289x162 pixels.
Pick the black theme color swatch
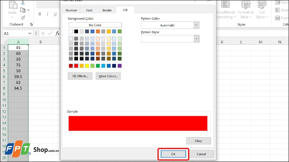pyautogui.click(x=76, y=31)
